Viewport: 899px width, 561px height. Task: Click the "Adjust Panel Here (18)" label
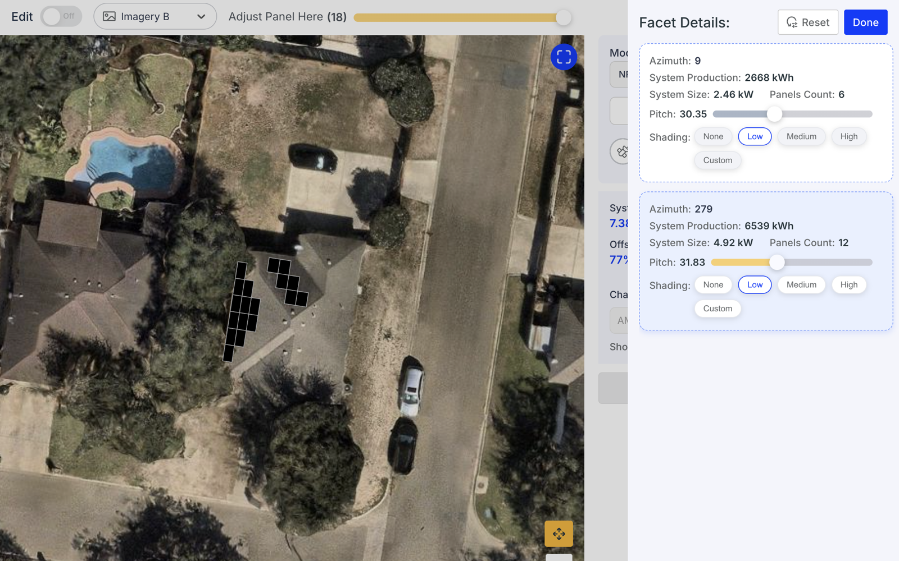click(288, 17)
